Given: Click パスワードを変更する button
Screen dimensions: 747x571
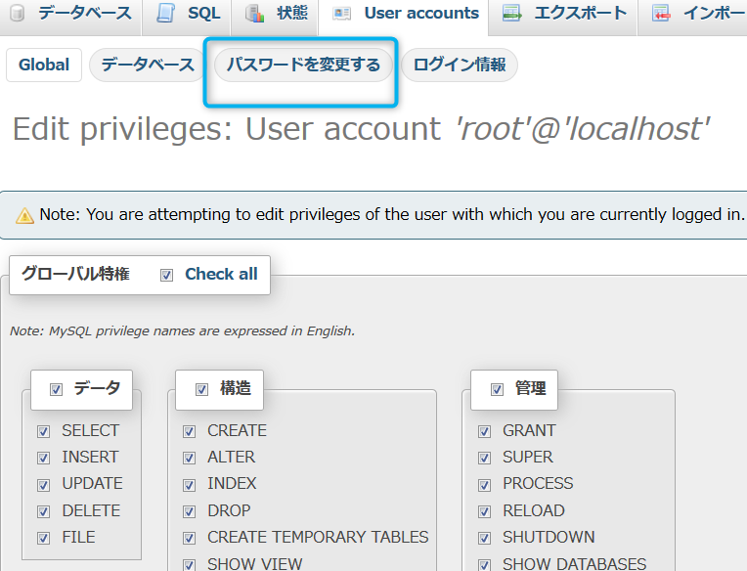Looking at the screenshot, I should [x=303, y=65].
